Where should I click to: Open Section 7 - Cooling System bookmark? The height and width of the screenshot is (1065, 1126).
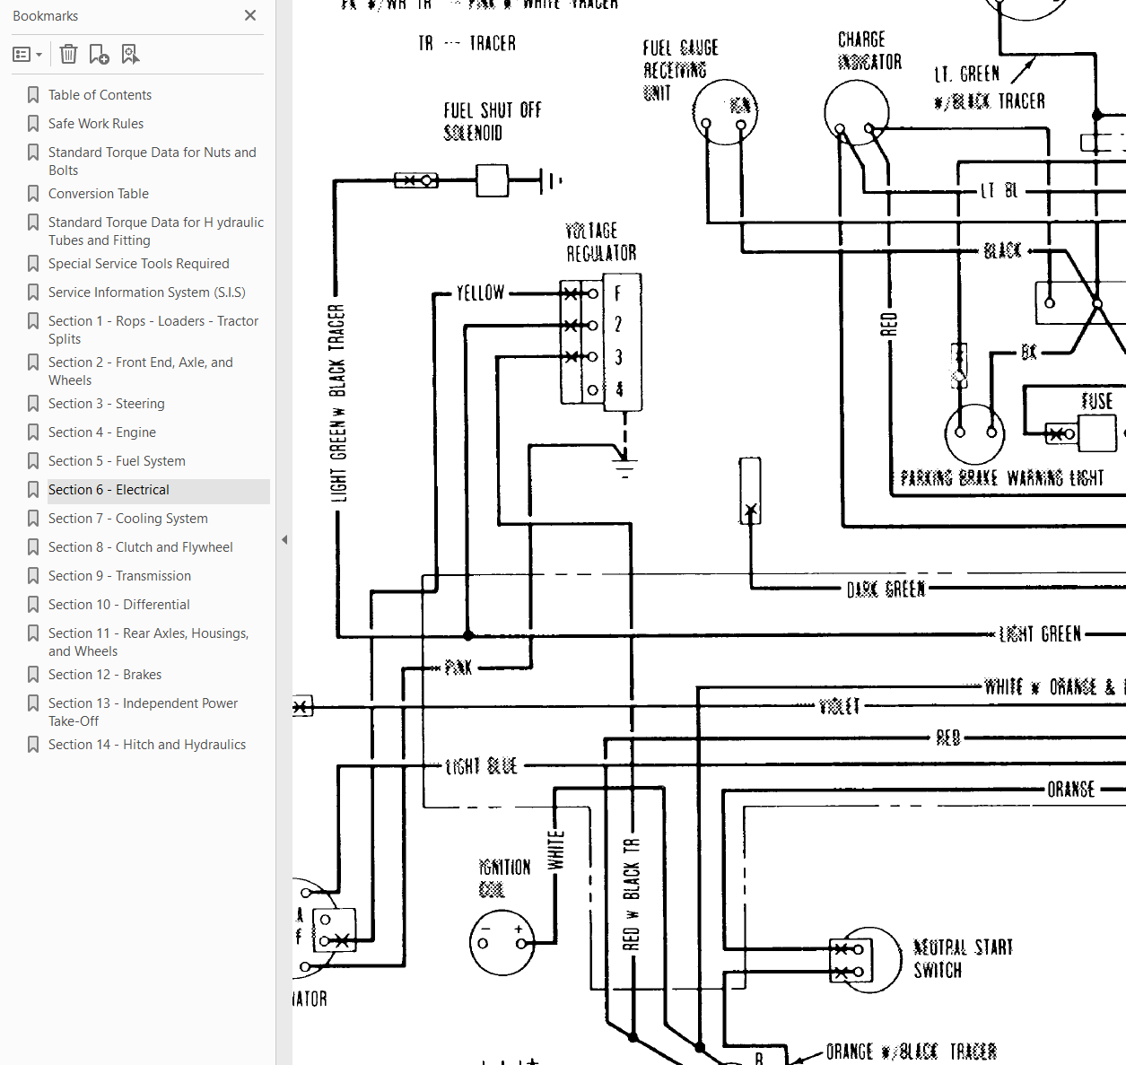click(128, 519)
